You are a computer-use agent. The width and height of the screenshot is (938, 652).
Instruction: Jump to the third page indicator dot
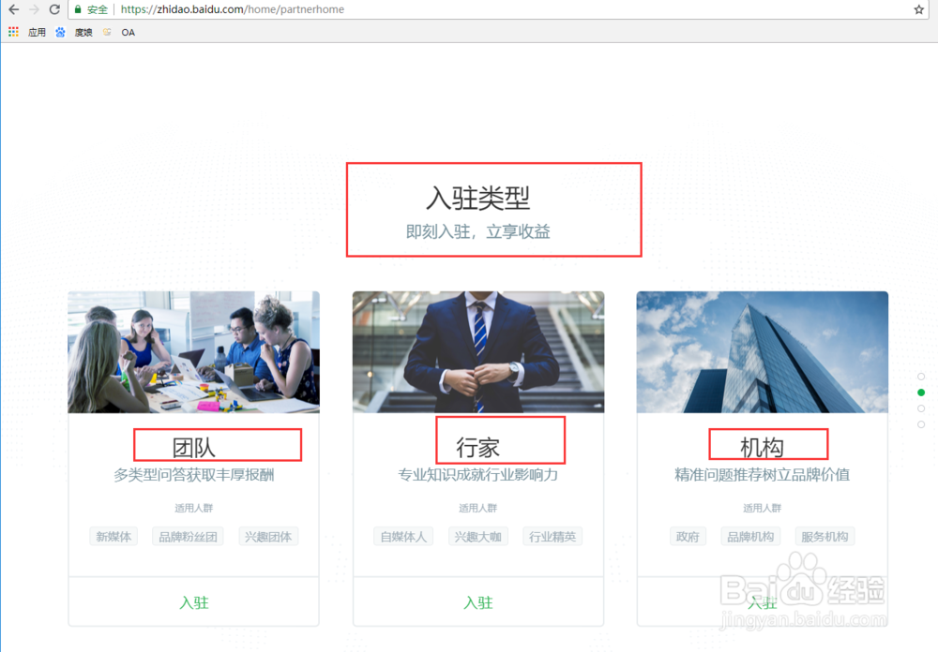pyautogui.click(x=921, y=408)
